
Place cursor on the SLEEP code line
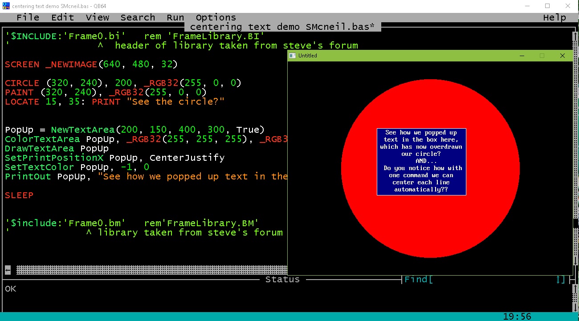[x=20, y=195]
